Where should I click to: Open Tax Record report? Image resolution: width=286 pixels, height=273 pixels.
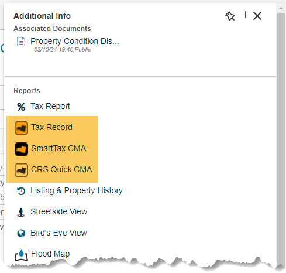click(x=51, y=127)
